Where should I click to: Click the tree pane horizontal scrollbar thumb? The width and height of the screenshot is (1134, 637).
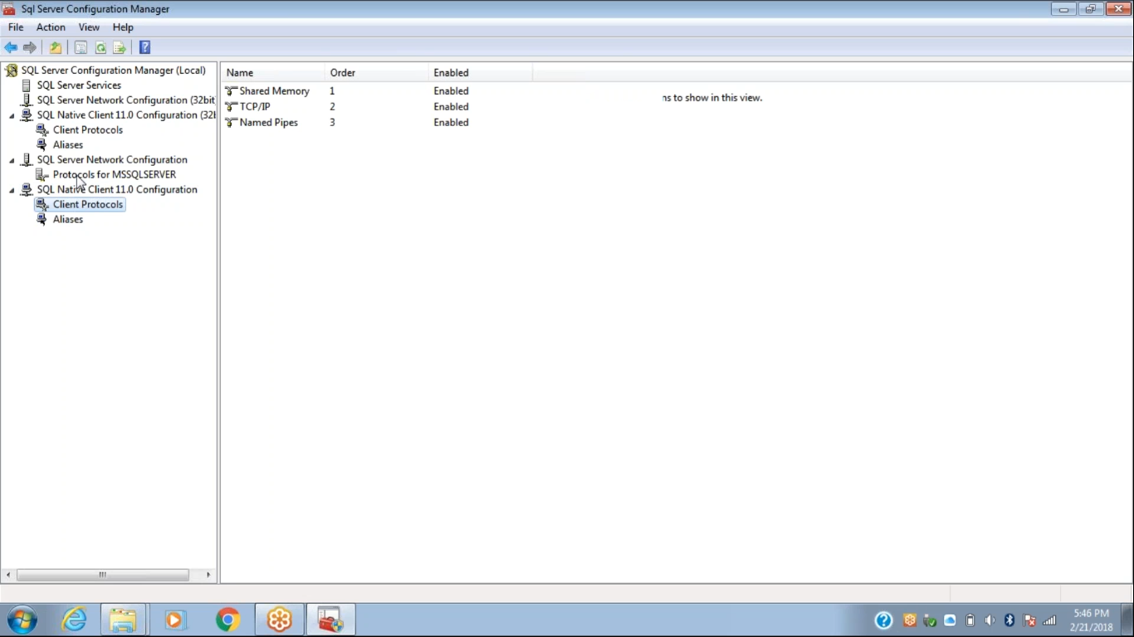[x=103, y=575]
